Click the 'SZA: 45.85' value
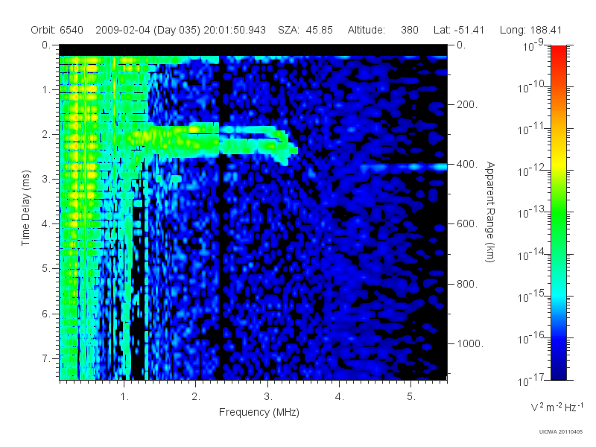Screen dimensions: 596x447 pos(305,30)
